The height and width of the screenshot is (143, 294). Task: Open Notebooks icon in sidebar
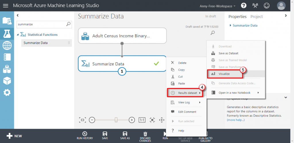point(7,57)
